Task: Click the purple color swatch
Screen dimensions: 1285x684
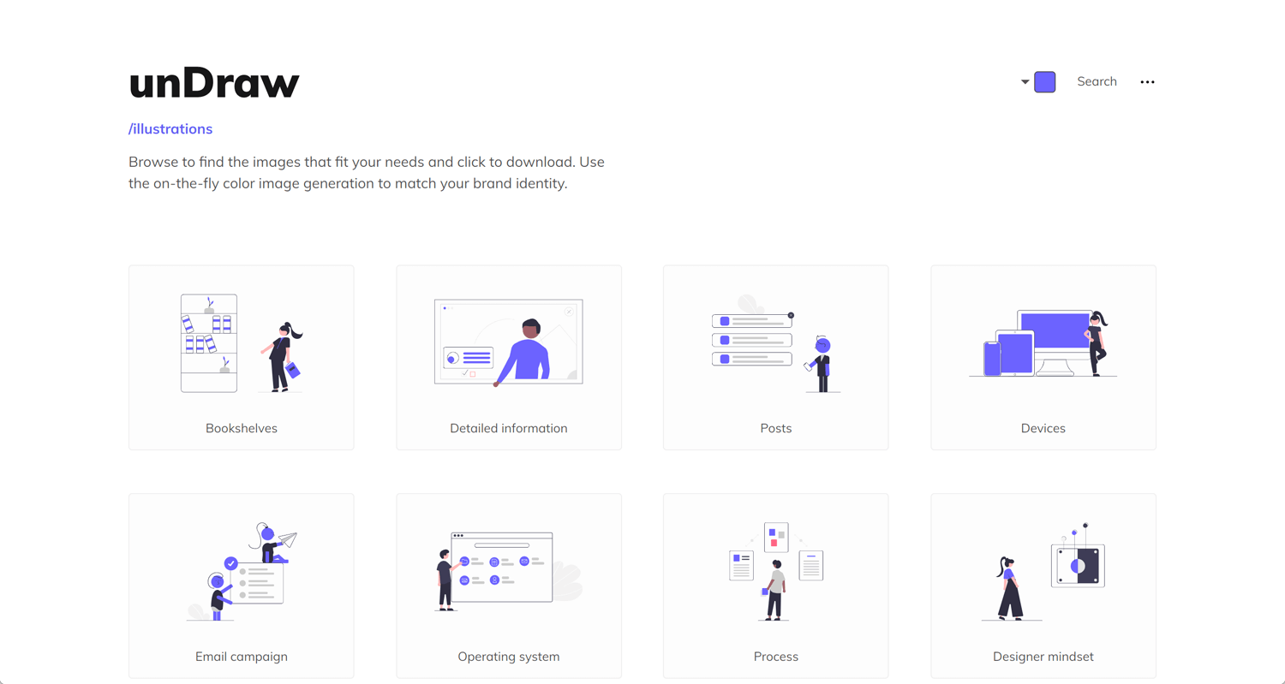Action: (x=1044, y=82)
